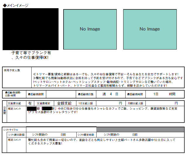Image resolution: width=187 pixels, height=158 pixels.
Task: Click the 最低勤務時間 label
Action: click(x=135, y=94)
